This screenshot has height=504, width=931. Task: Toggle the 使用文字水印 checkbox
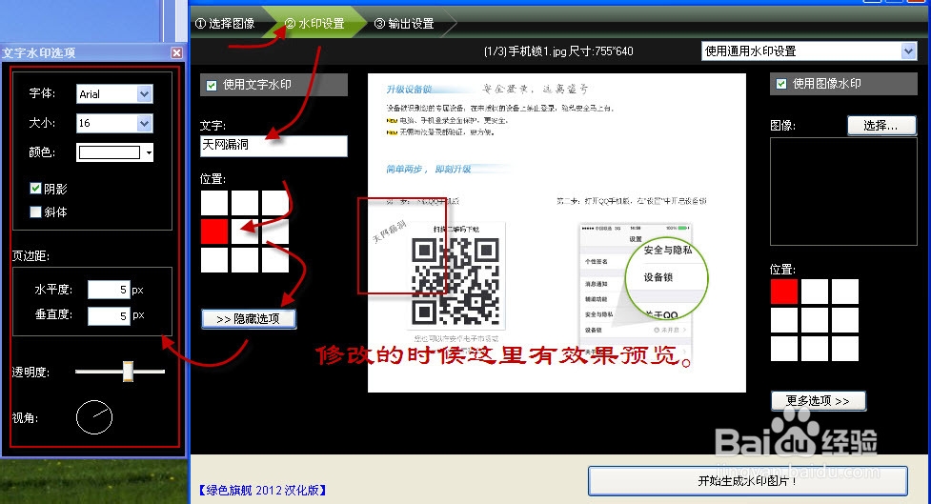tap(212, 86)
